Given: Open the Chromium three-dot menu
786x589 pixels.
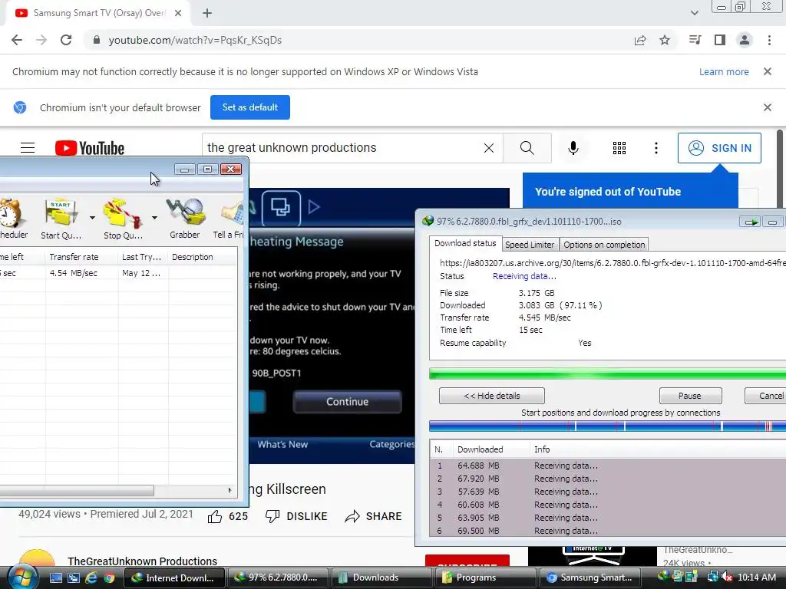Looking at the screenshot, I should 769,40.
